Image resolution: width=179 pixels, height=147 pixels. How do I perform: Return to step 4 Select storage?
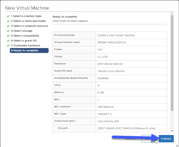pyautogui.click(x=22, y=31)
